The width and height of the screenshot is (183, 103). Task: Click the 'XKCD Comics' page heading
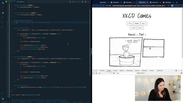[137, 16]
